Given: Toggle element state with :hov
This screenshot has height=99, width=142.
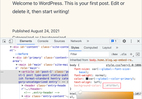Looking at the screenshot, I should (114, 54).
